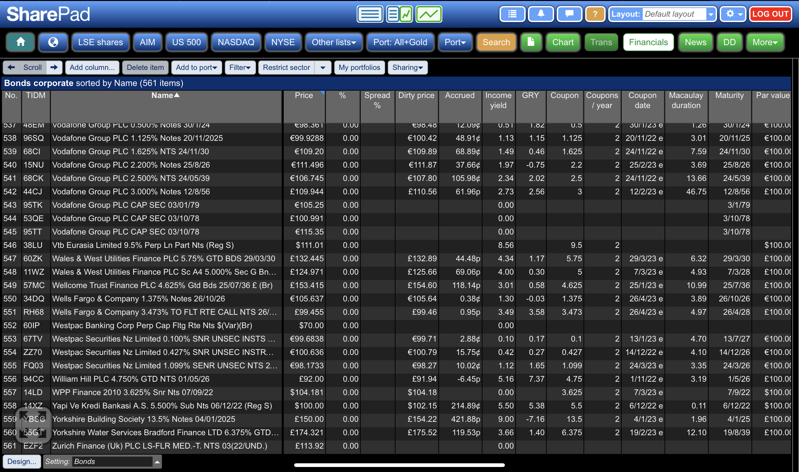Open My portfolios
The image size is (799, 472).
click(x=359, y=67)
